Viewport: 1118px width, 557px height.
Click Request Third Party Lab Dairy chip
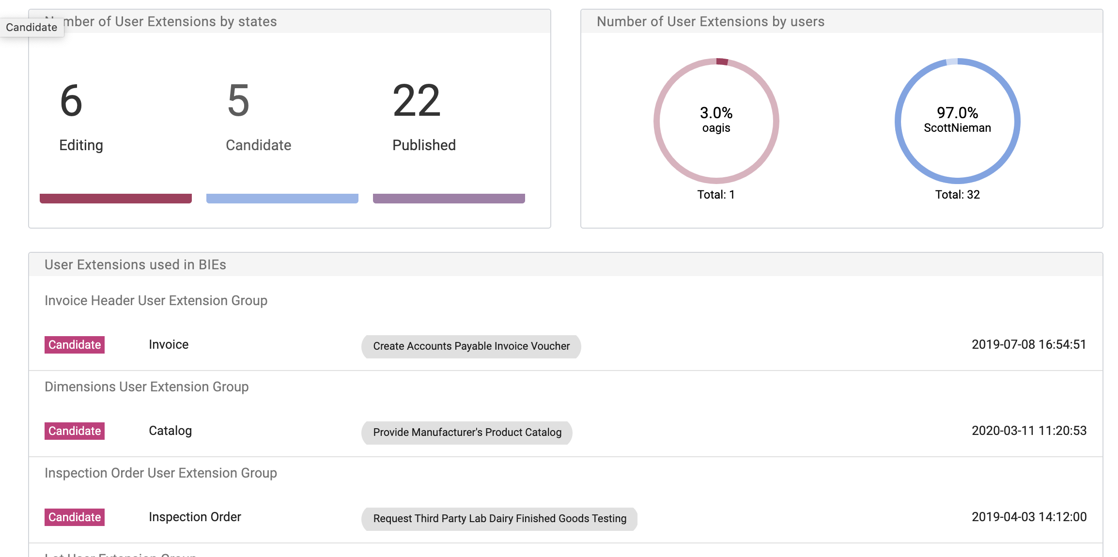pos(499,519)
